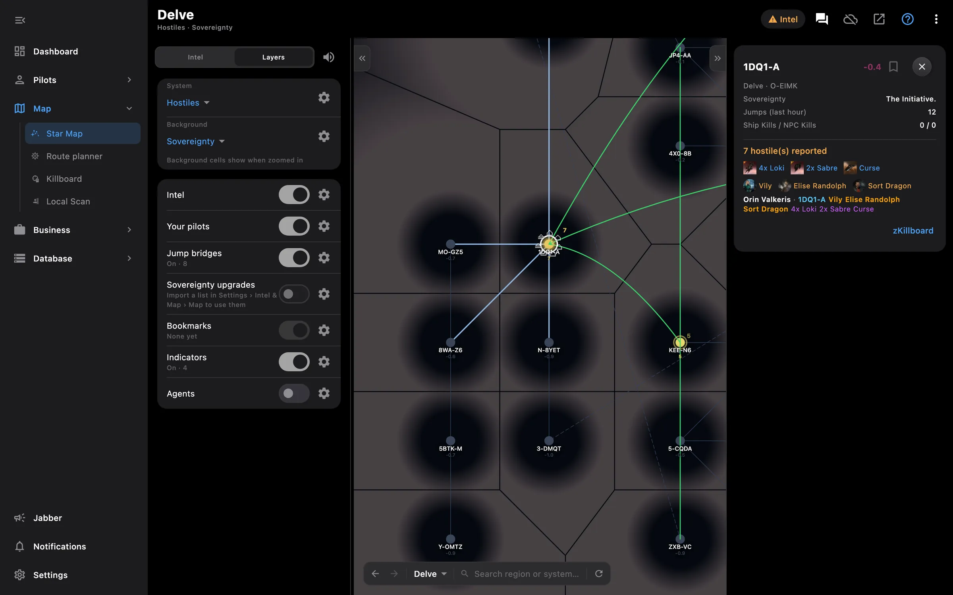Disable the Jump bridges switch
The height and width of the screenshot is (595, 953).
(x=294, y=258)
